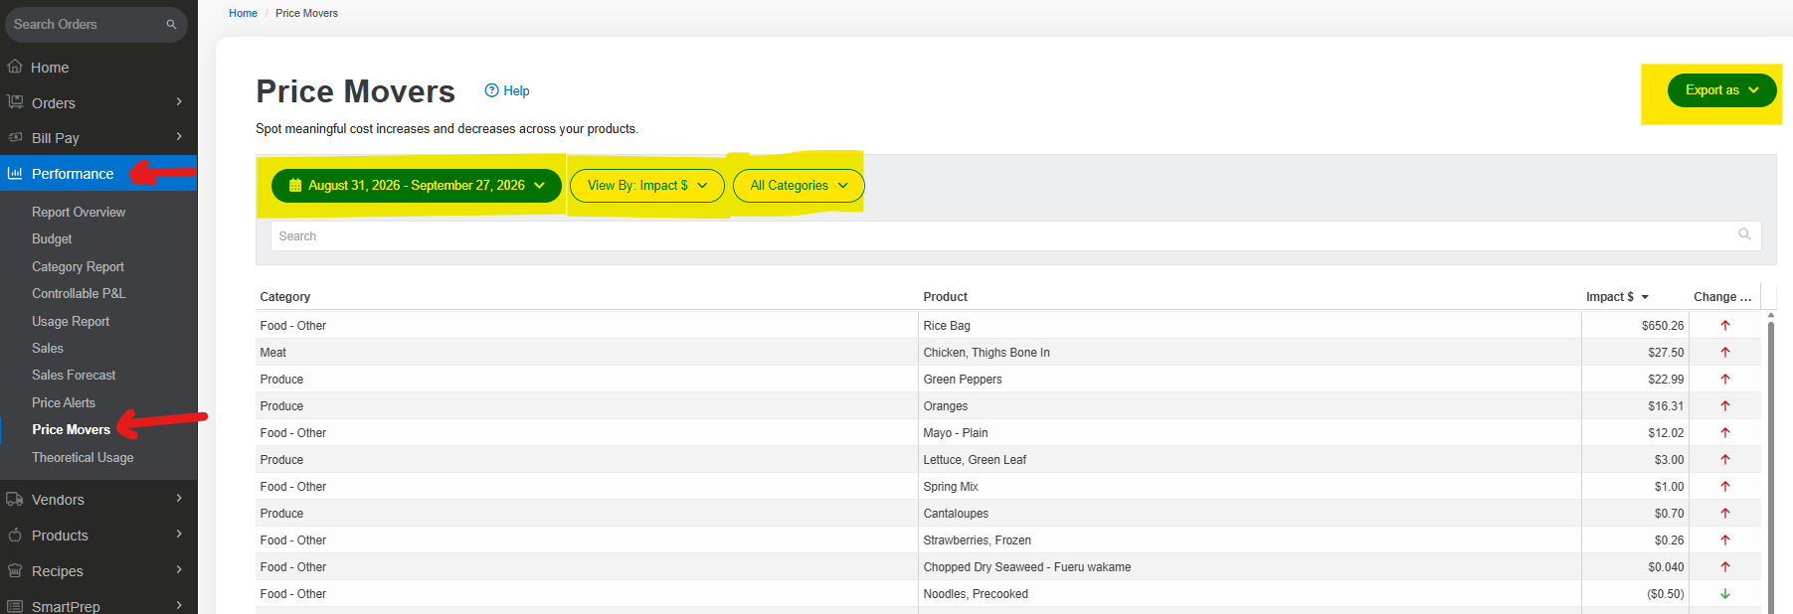Open Report Overview in Performance menu

(79, 212)
